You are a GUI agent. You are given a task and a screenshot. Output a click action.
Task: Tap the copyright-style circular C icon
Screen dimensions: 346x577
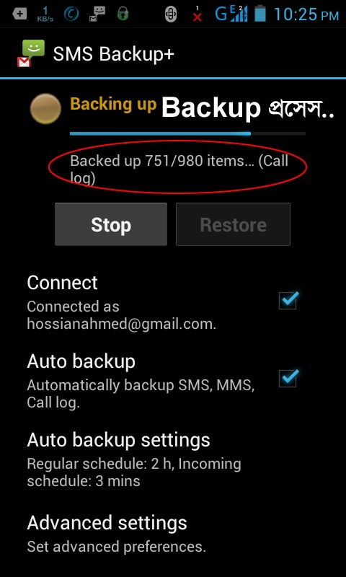click(71, 14)
